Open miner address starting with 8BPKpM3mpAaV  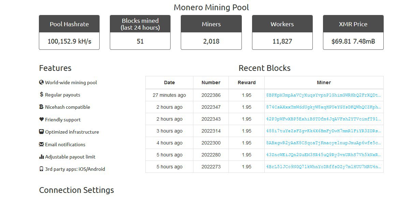coord(323,95)
